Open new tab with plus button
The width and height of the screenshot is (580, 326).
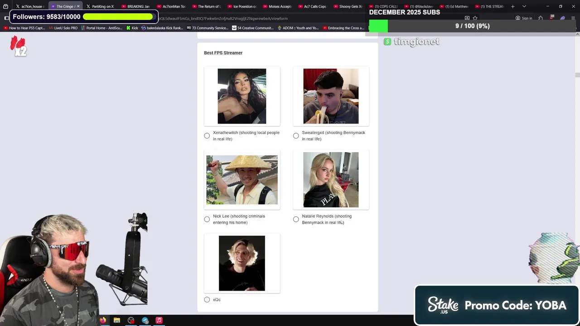[x=512, y=6]
